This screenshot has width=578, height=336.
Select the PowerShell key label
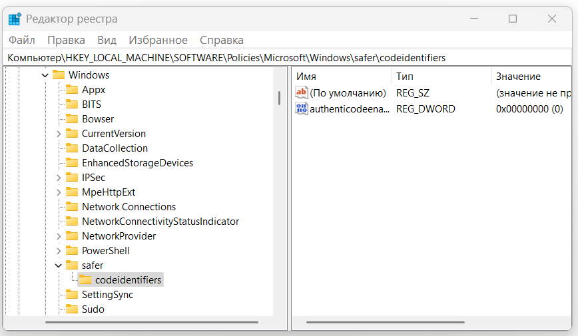105,251
